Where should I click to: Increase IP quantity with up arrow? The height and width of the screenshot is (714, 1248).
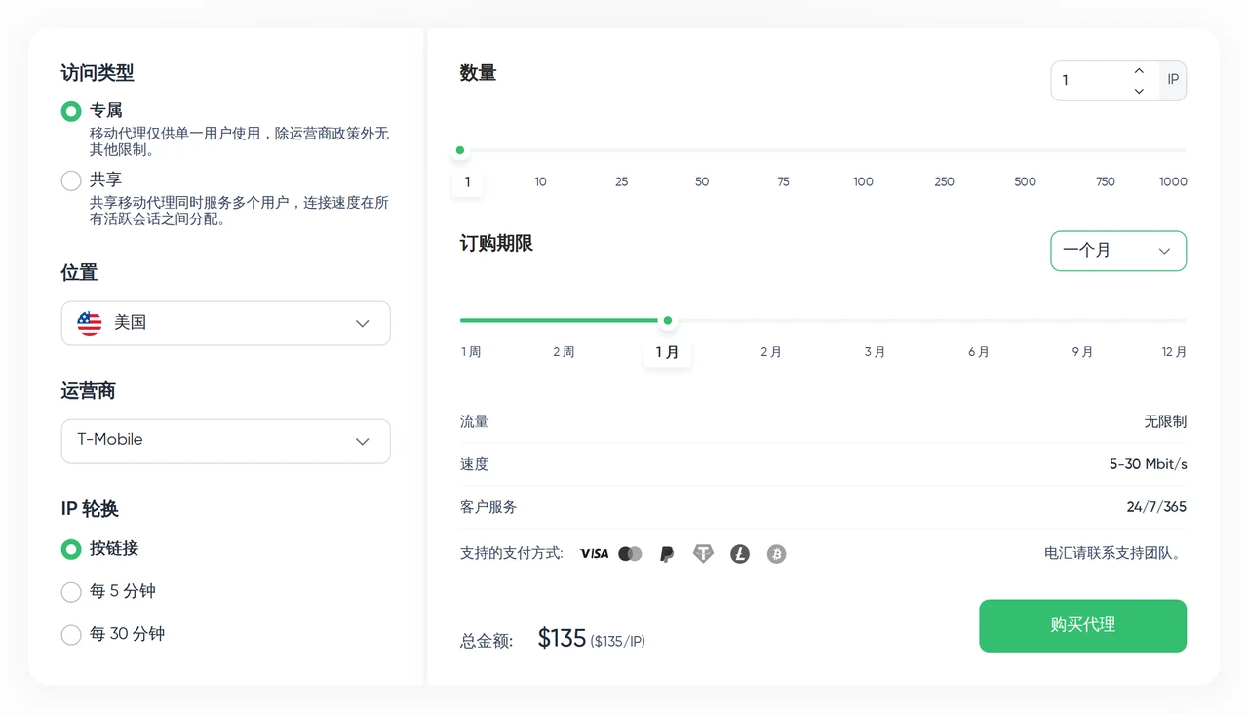point(1139,71)
